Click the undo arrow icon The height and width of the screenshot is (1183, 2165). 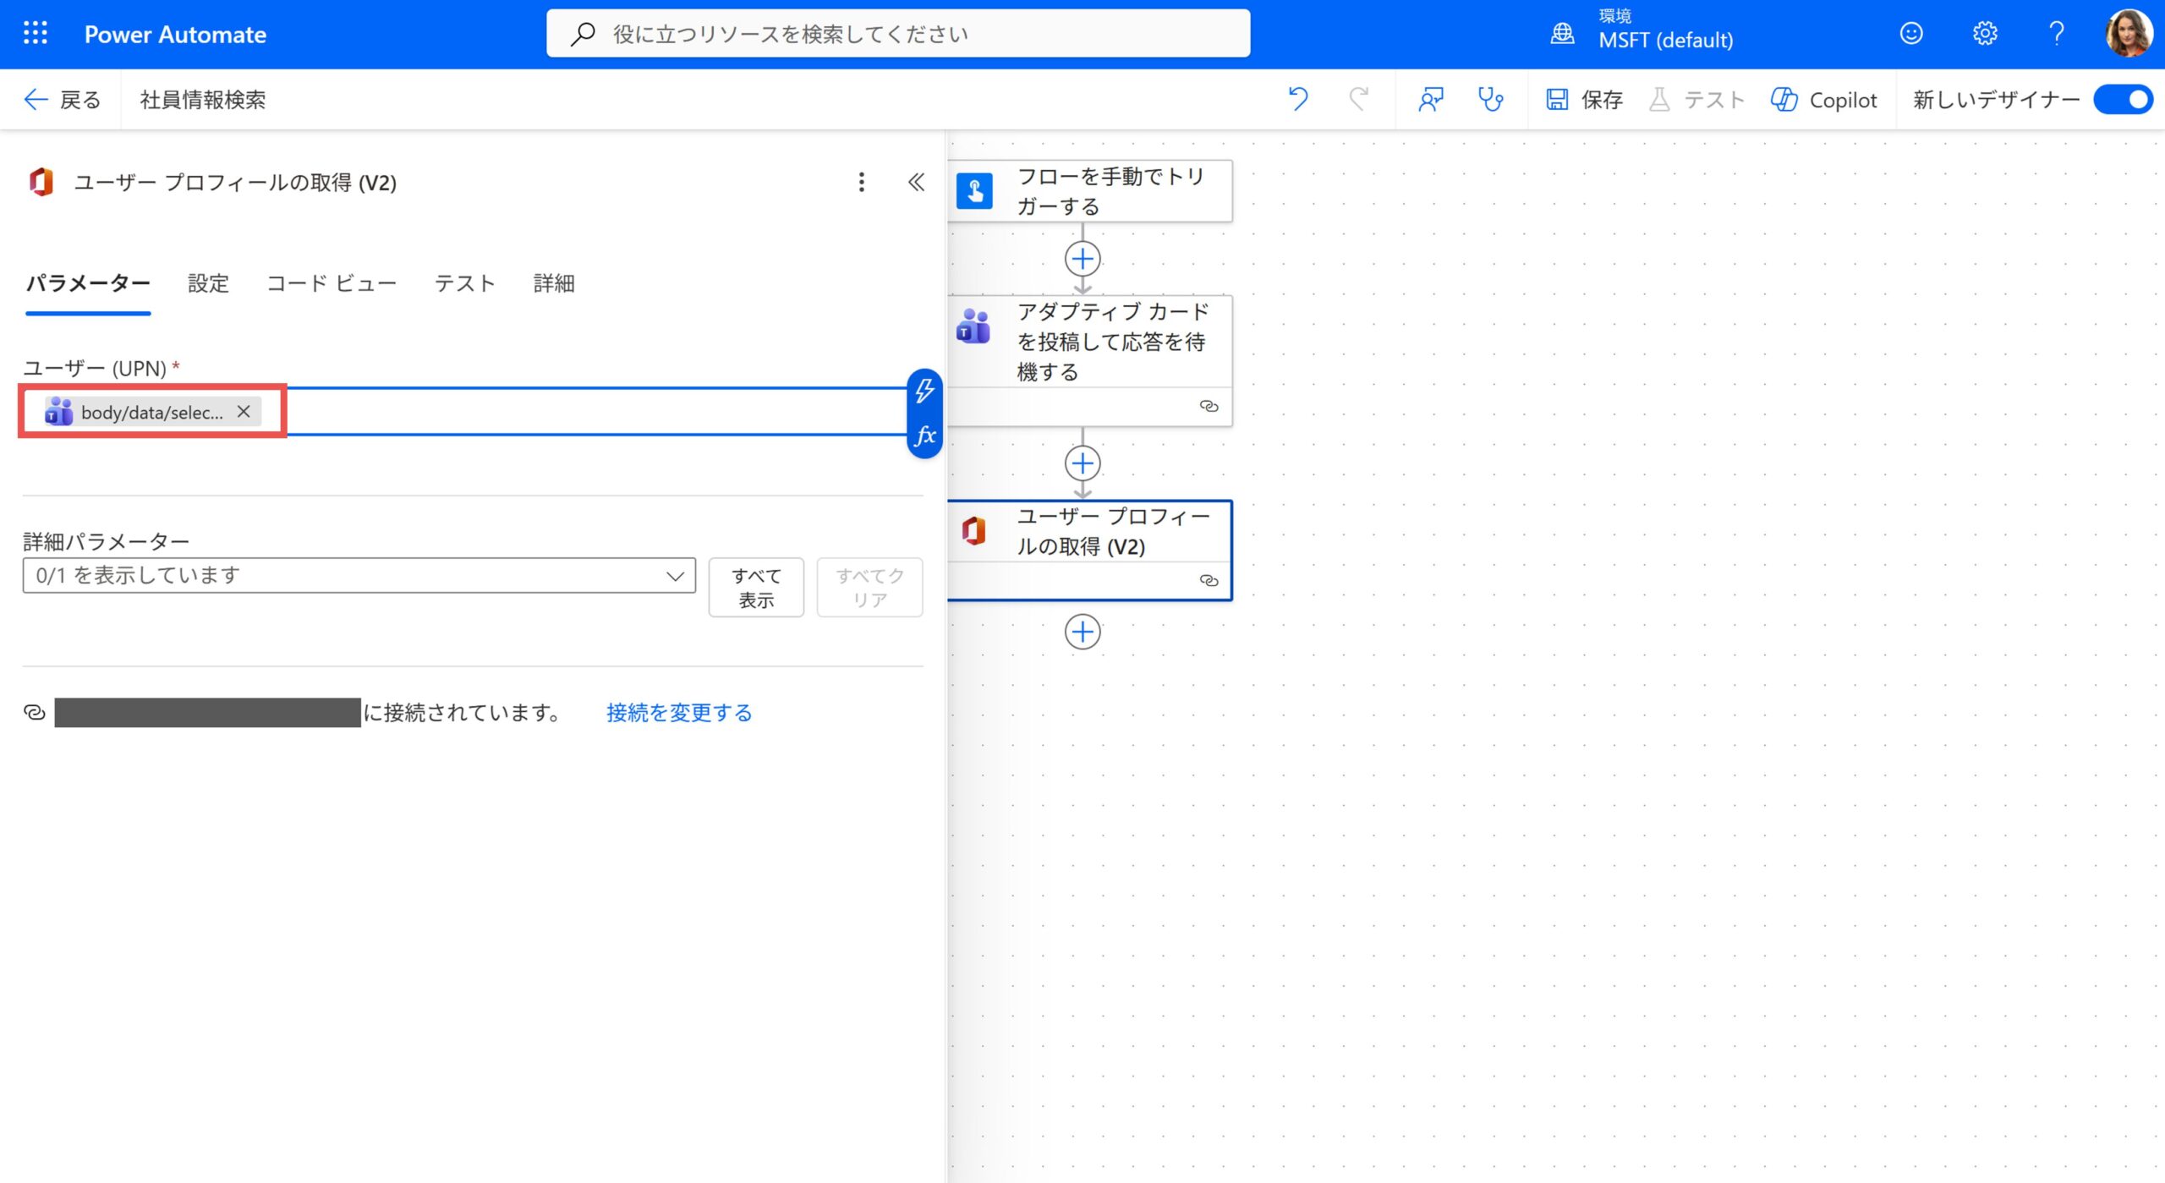tap(1297, 100)
